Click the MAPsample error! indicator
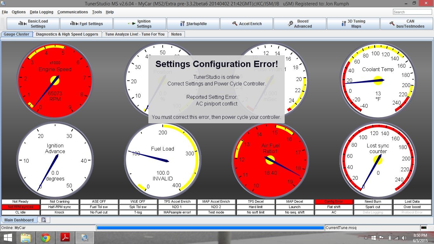 177,213
